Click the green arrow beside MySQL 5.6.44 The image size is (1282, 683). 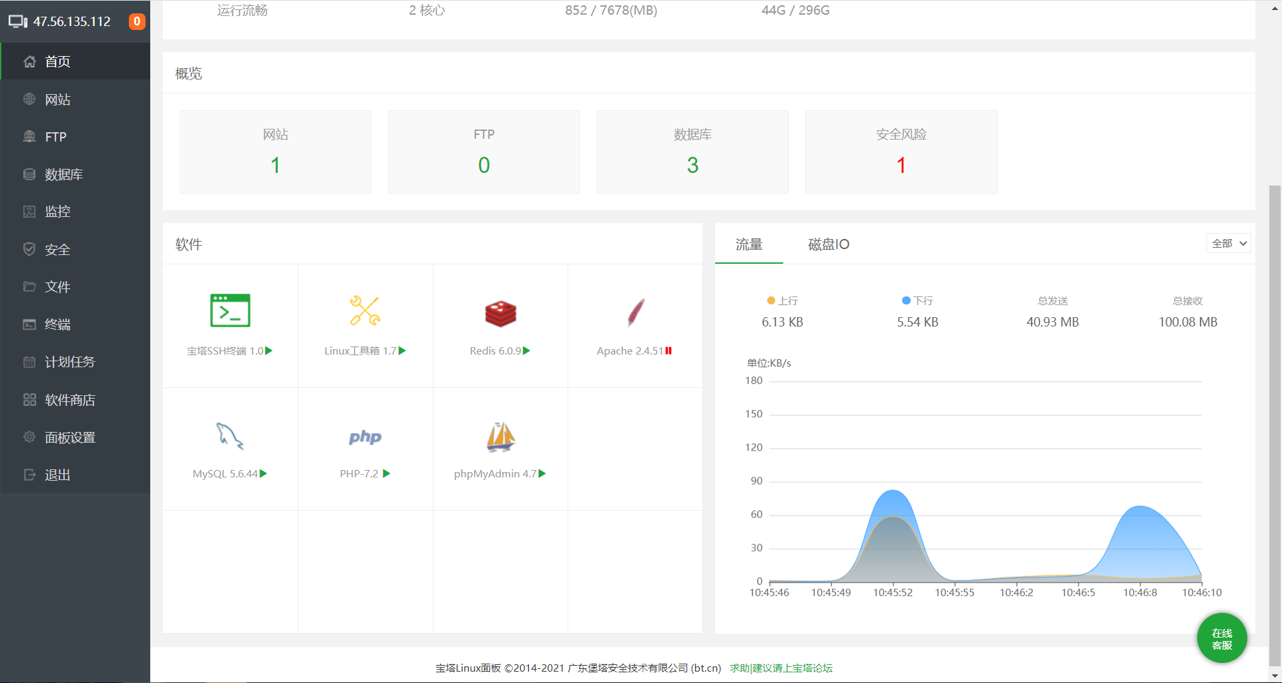[263, 473]
